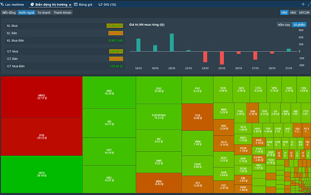311x195 pixels.
Task: Click the 25/10 red bar in chart
Action: point(222,58)
